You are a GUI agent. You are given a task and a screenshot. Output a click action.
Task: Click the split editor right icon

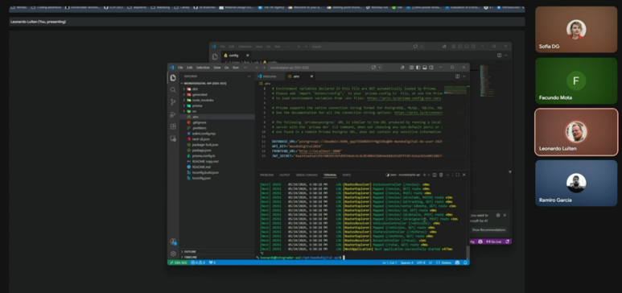click(457, 76)
